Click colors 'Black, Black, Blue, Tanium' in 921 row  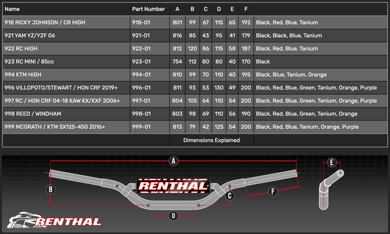click(289, 36)
